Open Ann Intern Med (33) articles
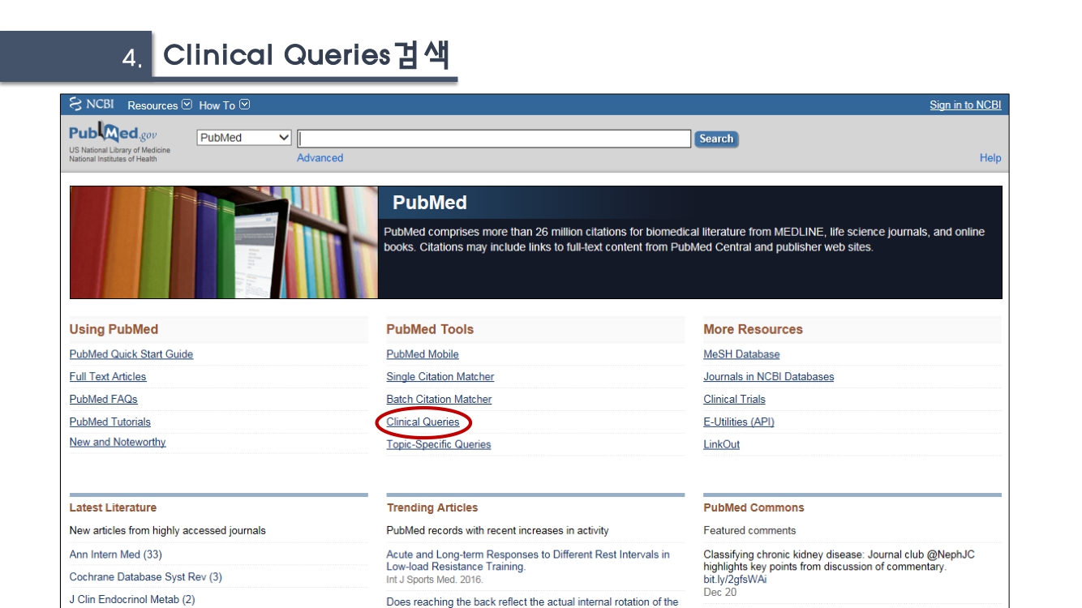Viewport: 1082px width, 608px height. point(116,554)
